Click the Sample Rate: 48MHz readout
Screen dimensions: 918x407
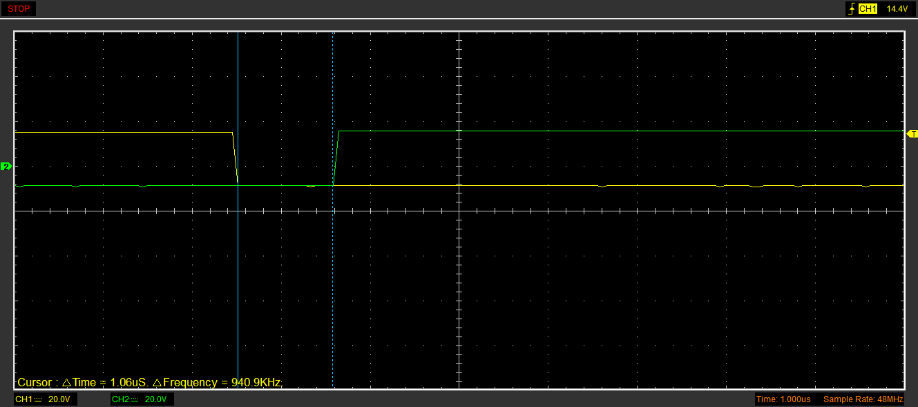click(x=863, y=399)
